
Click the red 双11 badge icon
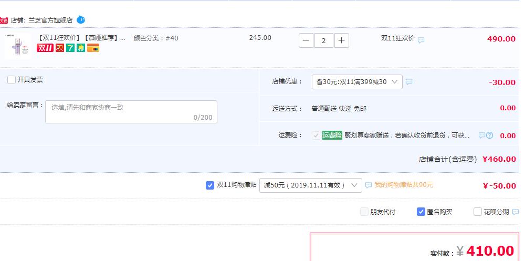click(x=45, y=48)
